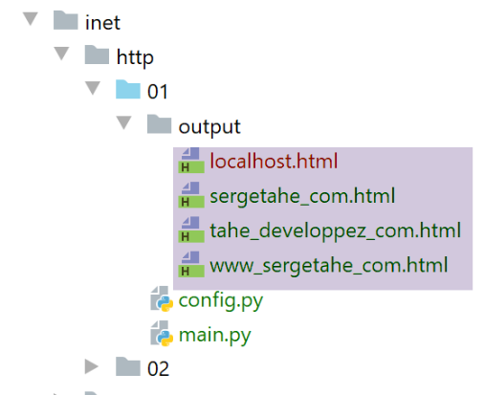This screenshot has width=484, height=395.
Task: Click the sergetahe_com.html file icon
Action: [191, 195]
